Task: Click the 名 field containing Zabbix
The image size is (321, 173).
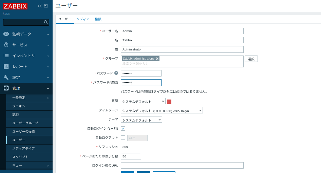Action: pyautogui.click(x=182, y=40)
